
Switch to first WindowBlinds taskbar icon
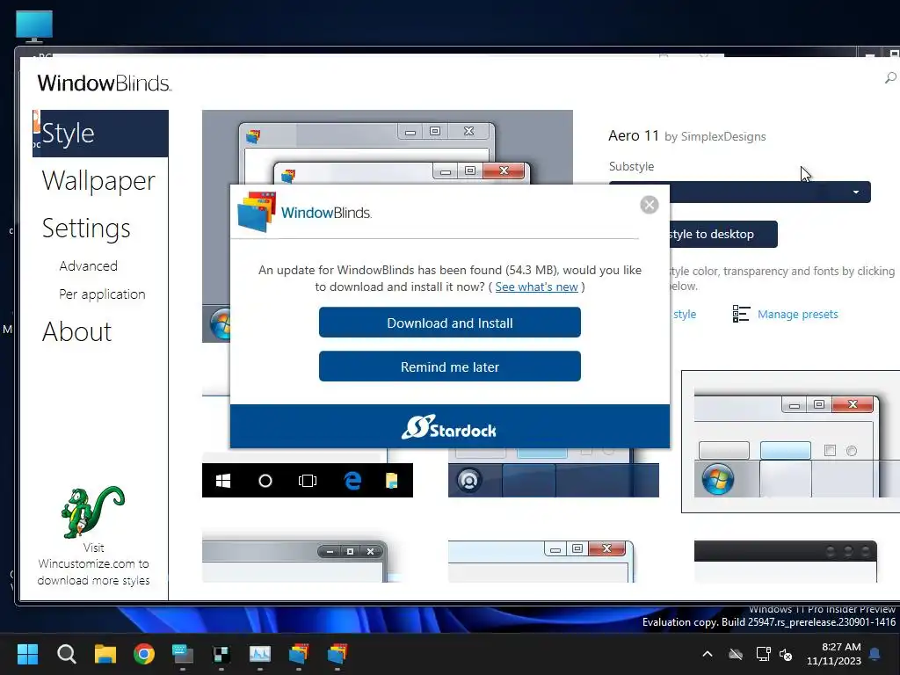coord(299,654)
